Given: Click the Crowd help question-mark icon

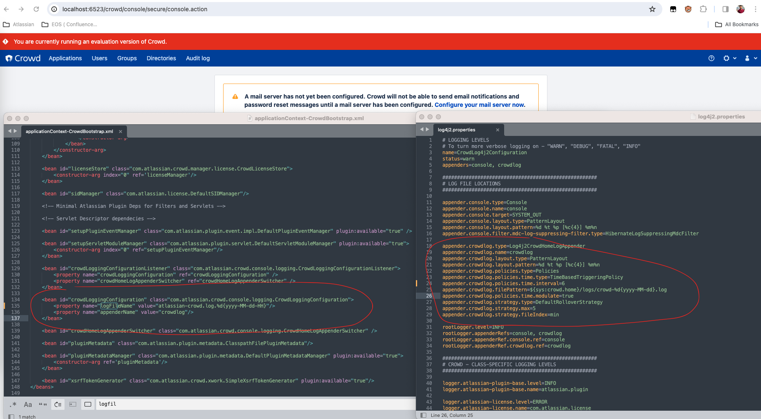Looking at the screenshot, I should [711, 58].
